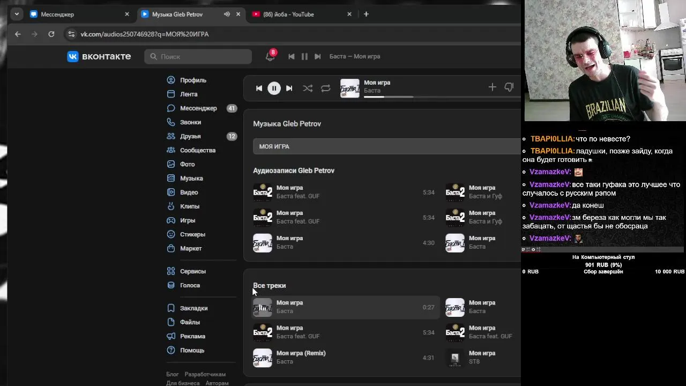Open notifications bell with 8 badge
This screenshot has height=386, width=686.
[270, 56]
